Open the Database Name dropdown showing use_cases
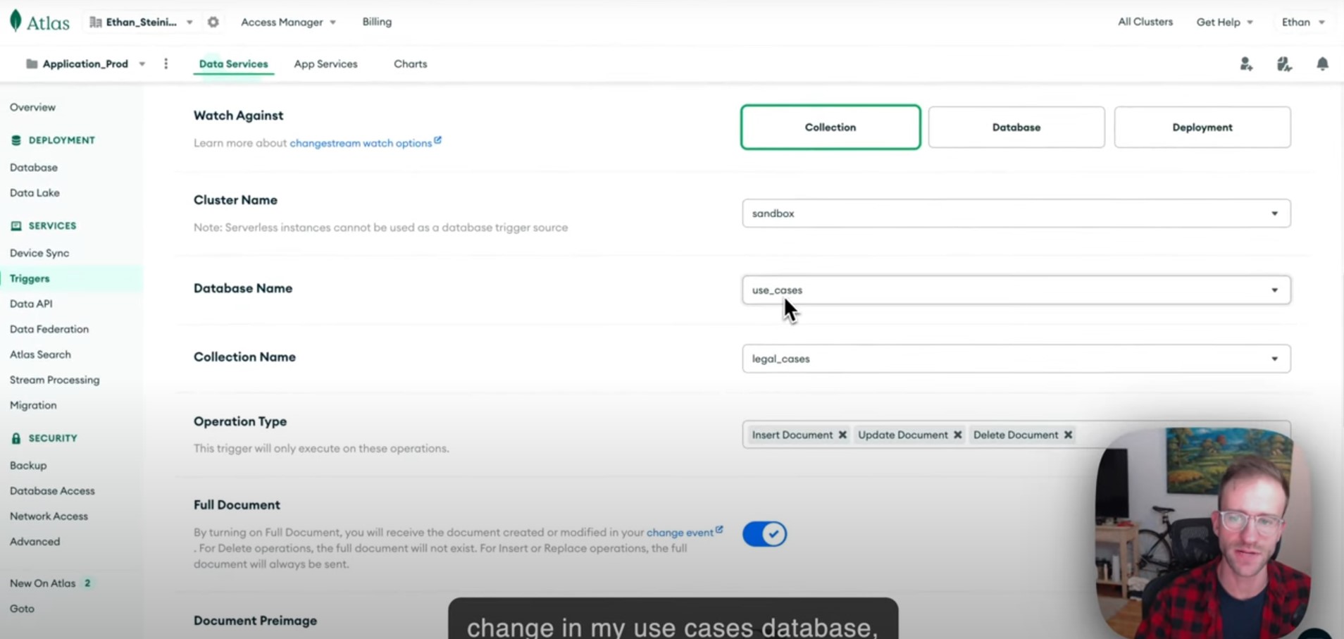This screenshot has height=639, width=1344. (x=1016, y=290)
